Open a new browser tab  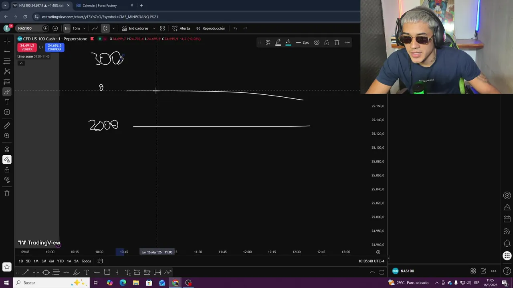pos(141,6)
